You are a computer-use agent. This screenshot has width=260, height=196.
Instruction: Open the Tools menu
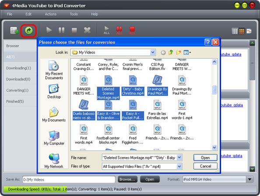pyautogui.click(x=74, y=14)
